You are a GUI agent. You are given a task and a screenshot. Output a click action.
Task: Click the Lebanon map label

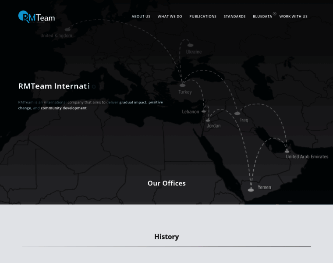tap(191, 111)
